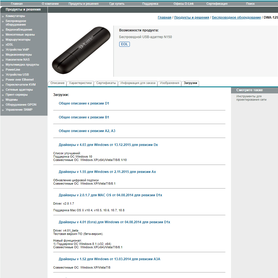Open Оборудование GPON sidebar category
Image resolution: width=278 pixels, height=278 pixels.
click(21, 105)
